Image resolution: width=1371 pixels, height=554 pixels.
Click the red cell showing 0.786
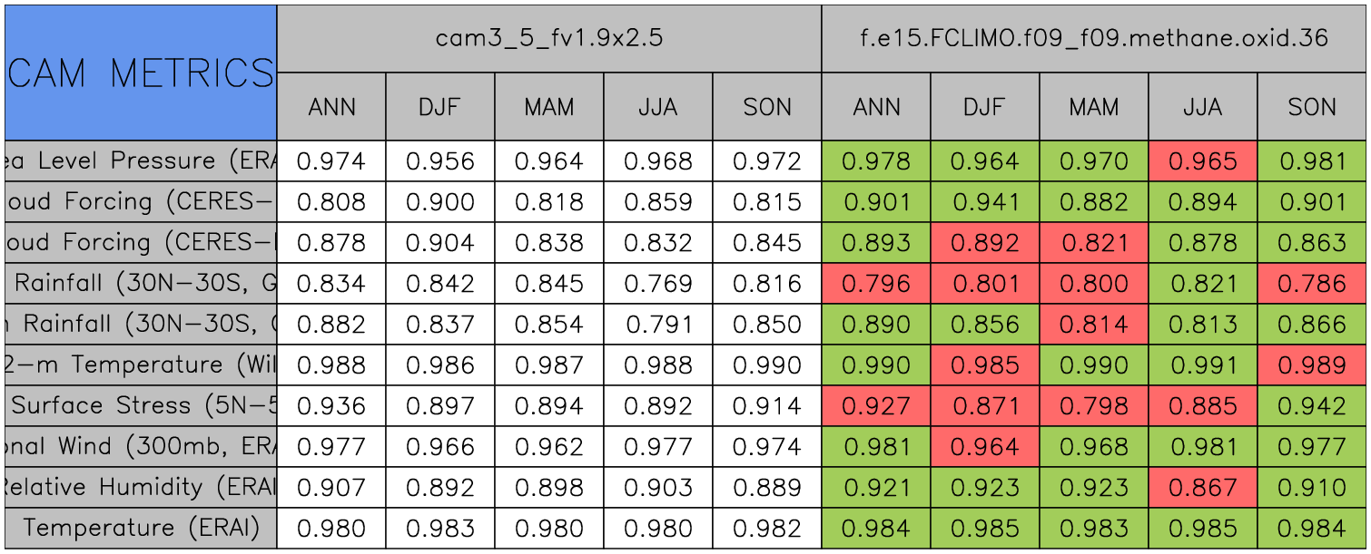[1312, 284]
